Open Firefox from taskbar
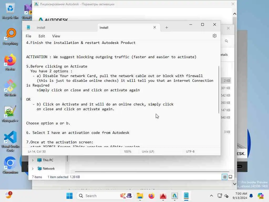Viewport: 269px width, 202px height. click(152, 196)
